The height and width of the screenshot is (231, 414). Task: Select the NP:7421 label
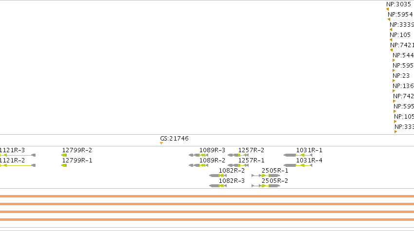tap(402, 45)
